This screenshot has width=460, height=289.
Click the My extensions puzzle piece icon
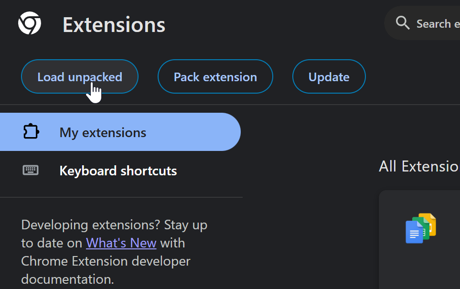pos(31,132)
